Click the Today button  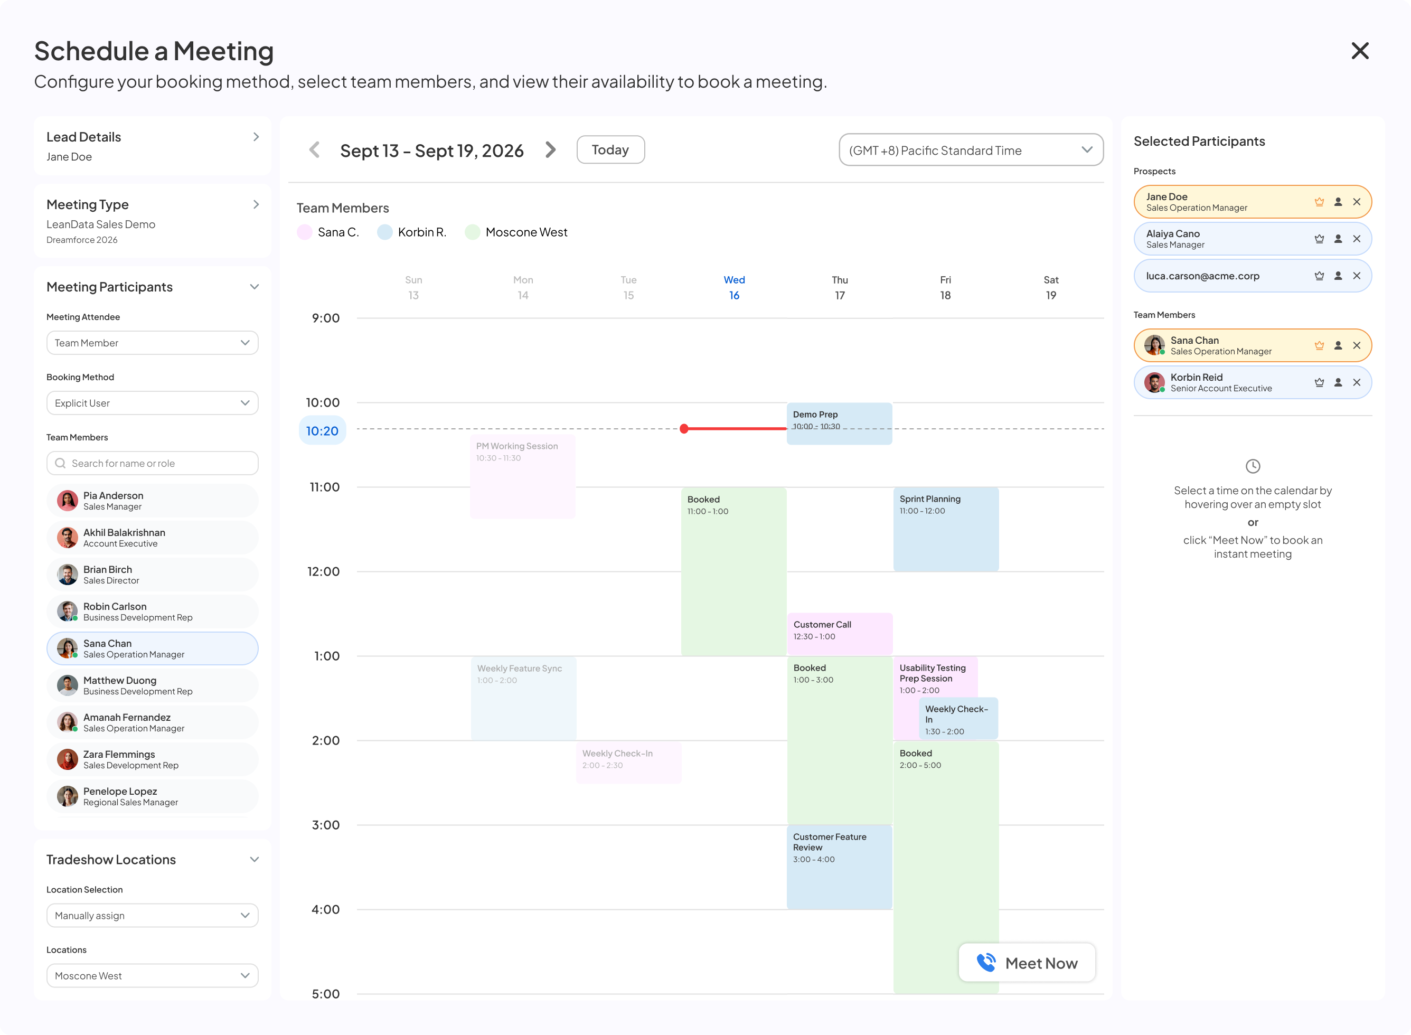(x=610, y=150)
